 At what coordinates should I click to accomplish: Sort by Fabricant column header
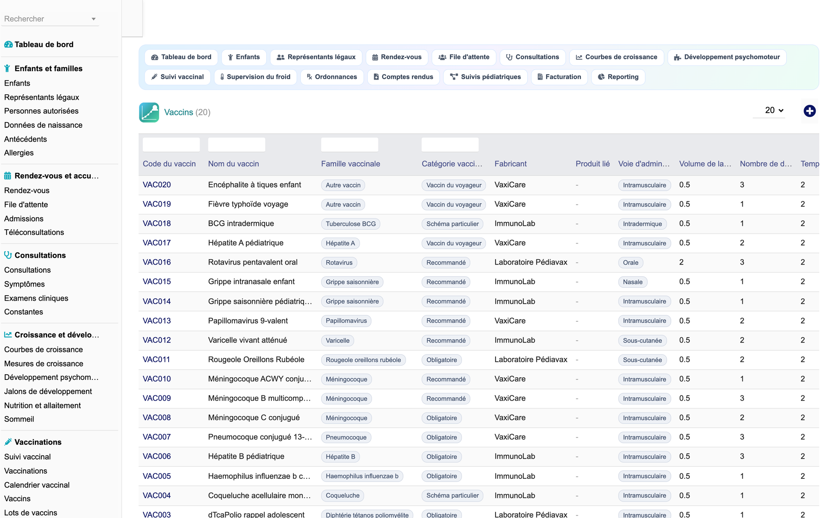point(511,164)
